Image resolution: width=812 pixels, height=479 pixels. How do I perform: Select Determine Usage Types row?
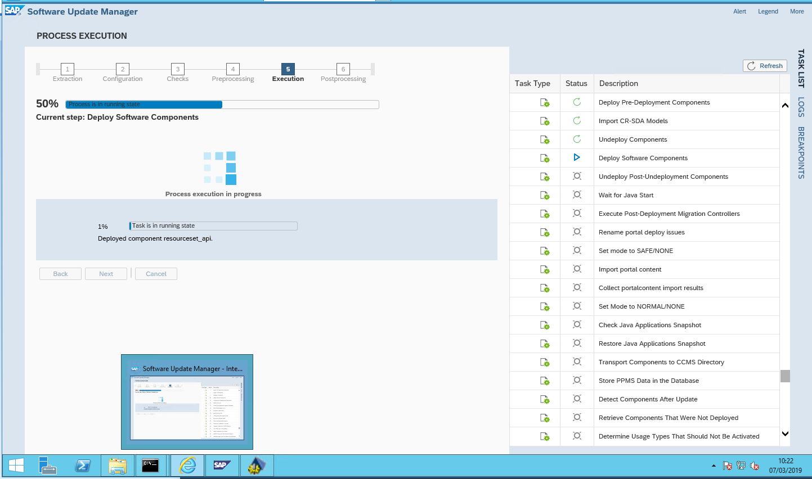pyautogui.click(x=644, y=436)
